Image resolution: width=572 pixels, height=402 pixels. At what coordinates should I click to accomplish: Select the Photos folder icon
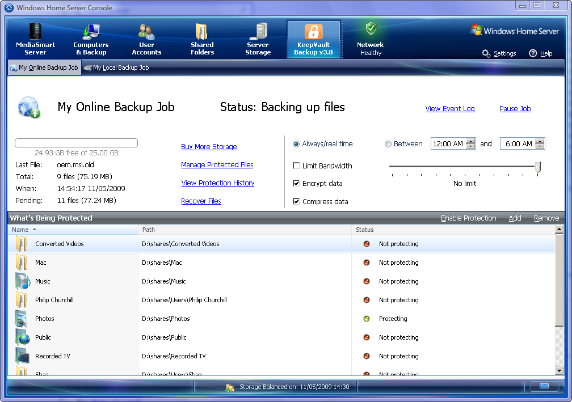21,319
